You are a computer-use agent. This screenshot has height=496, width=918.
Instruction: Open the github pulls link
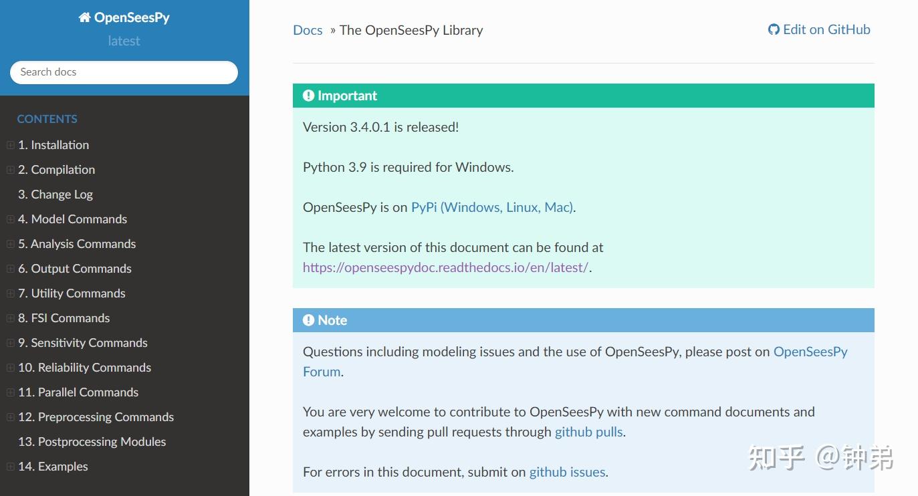pos(588,432)
